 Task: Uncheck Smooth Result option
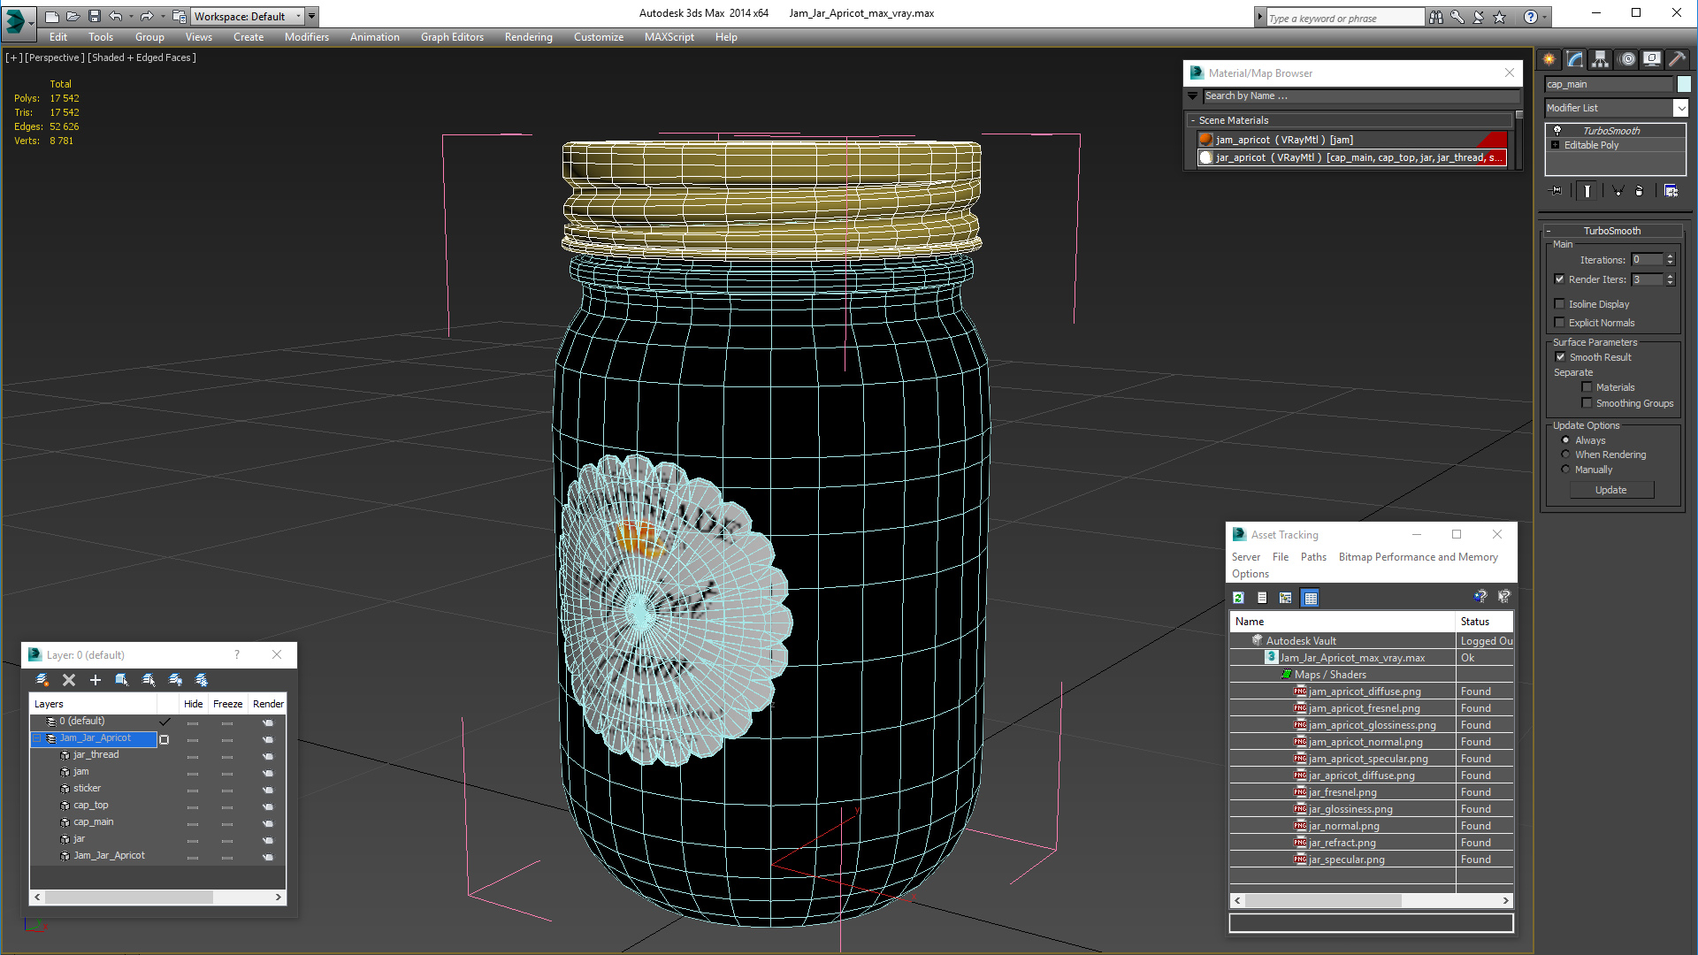pos(1560,357)
